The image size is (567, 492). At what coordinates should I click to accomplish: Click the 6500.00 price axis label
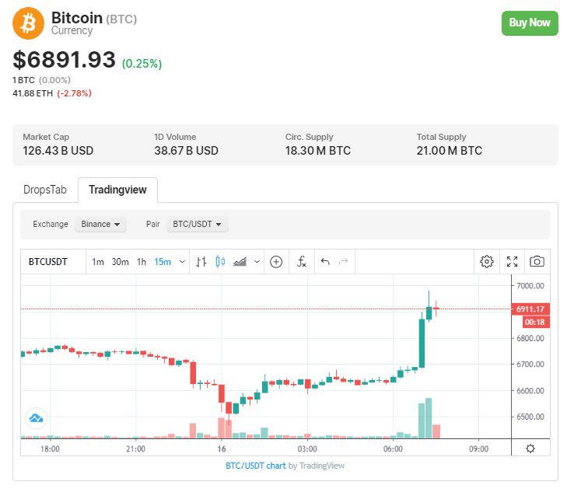(530, 417)
